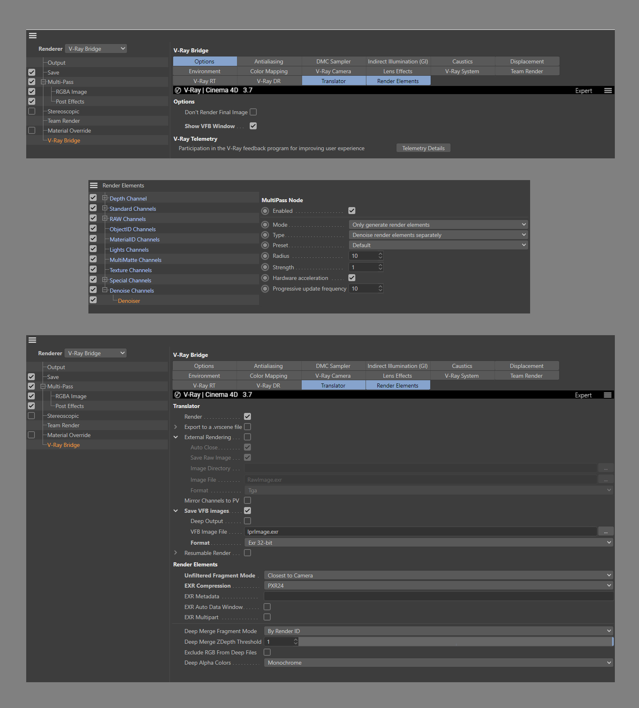Uncheck the Depth Channel render element
This screenshot has height=708, width=639.
tap(93, 197)
